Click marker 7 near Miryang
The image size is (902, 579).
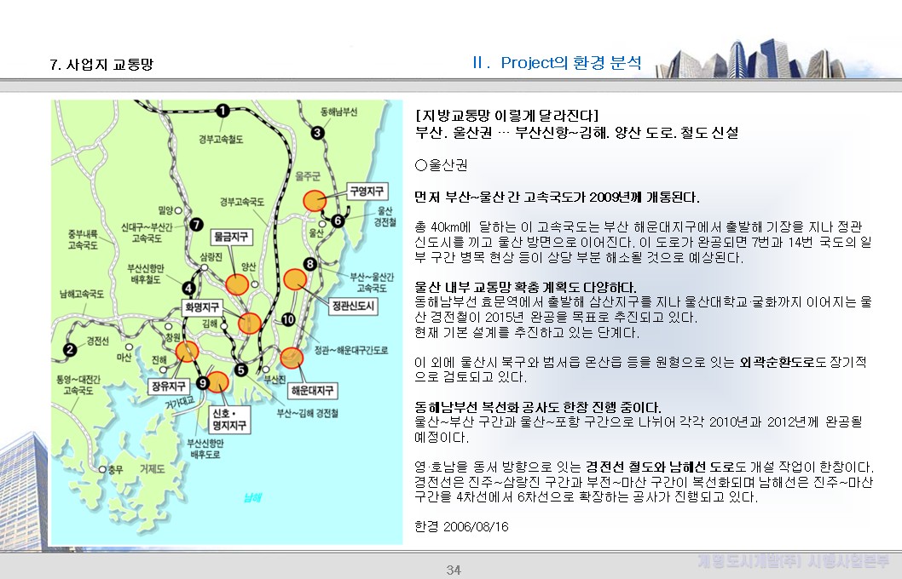pos(197,225)
